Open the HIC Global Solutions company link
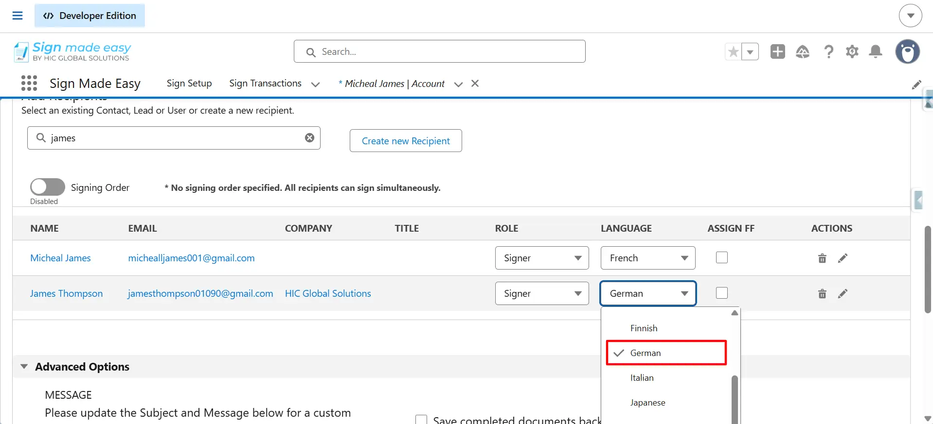 pos(328,293)
